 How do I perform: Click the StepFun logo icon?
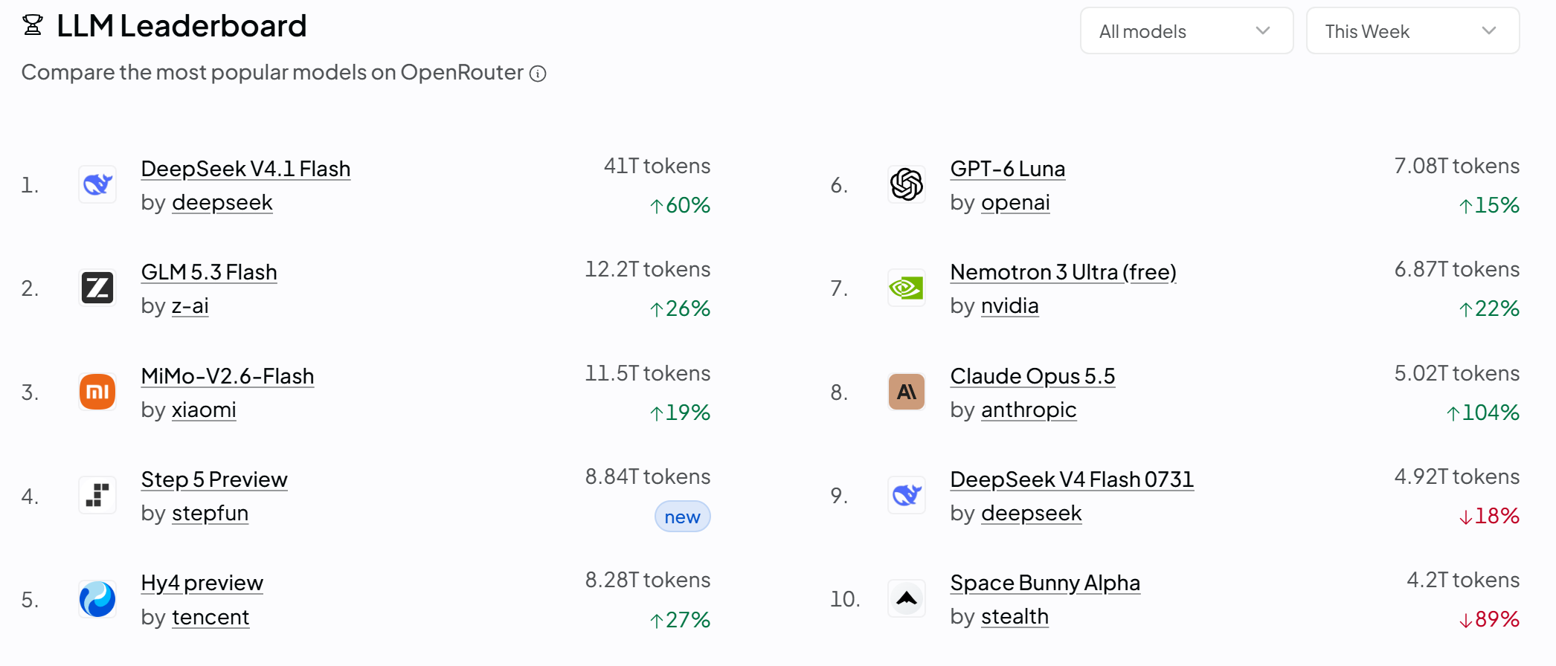tap(97, 495)
